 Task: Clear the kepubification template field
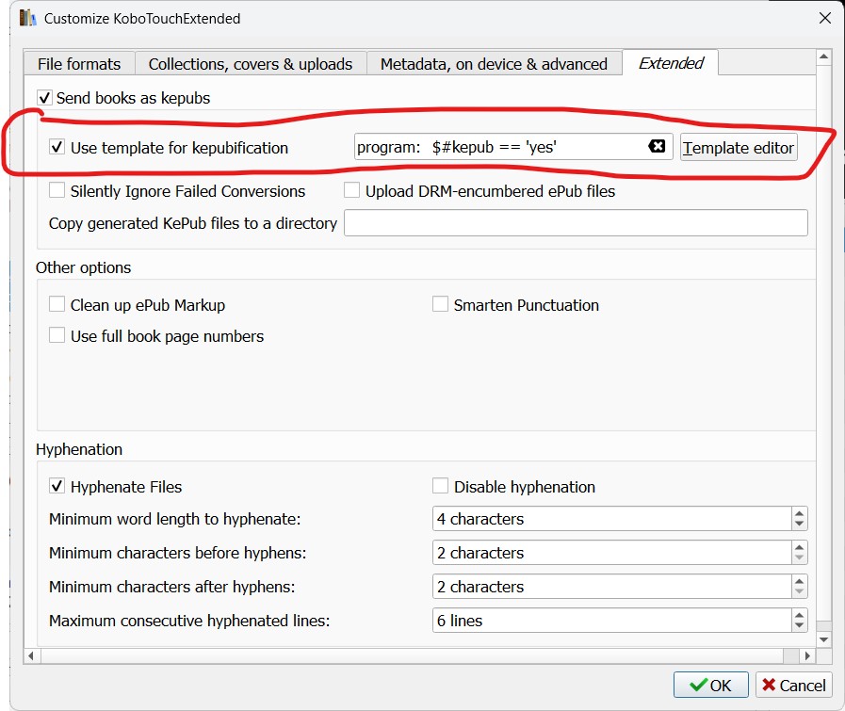(657, 146)
